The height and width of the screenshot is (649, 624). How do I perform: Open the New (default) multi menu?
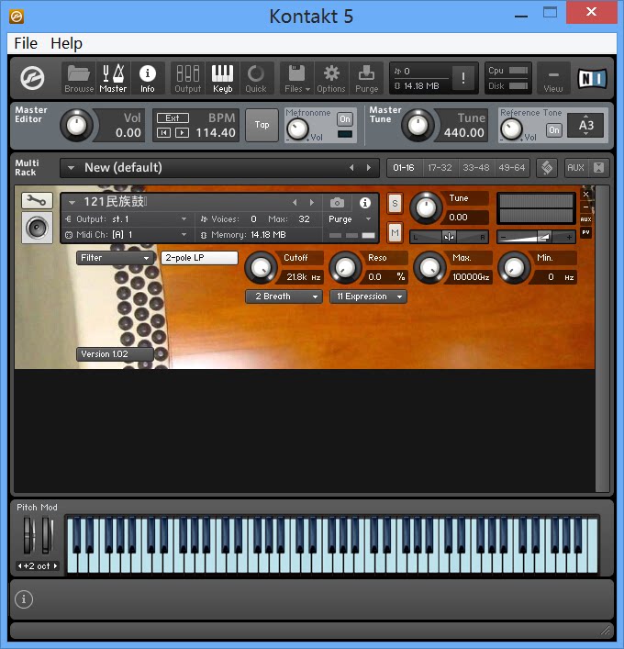pyautogui.click(x=72, y=168)
